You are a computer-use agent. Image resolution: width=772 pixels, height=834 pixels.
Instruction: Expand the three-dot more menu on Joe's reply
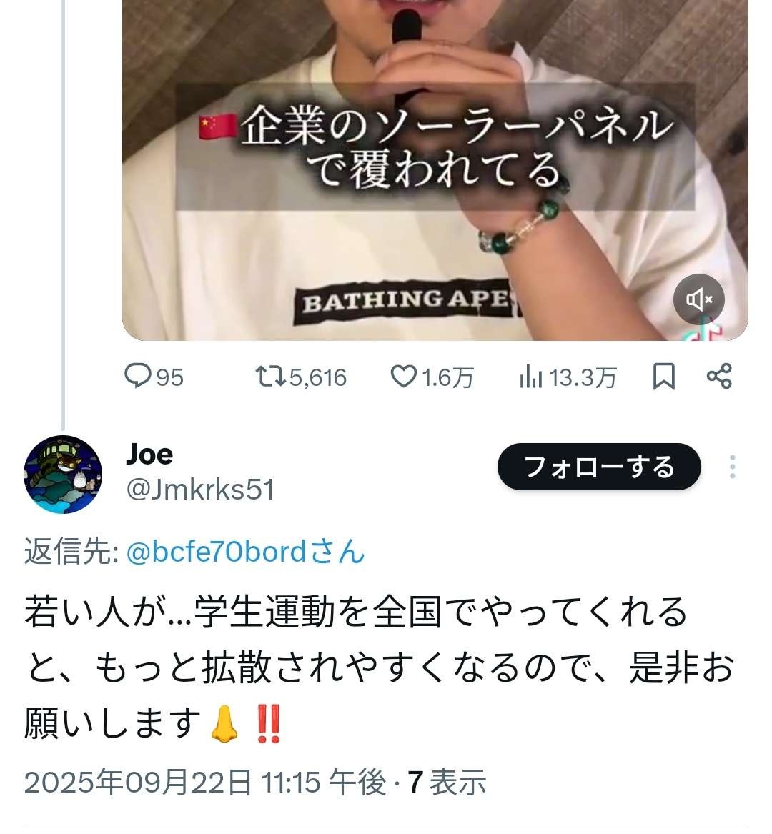coord(732,467)
